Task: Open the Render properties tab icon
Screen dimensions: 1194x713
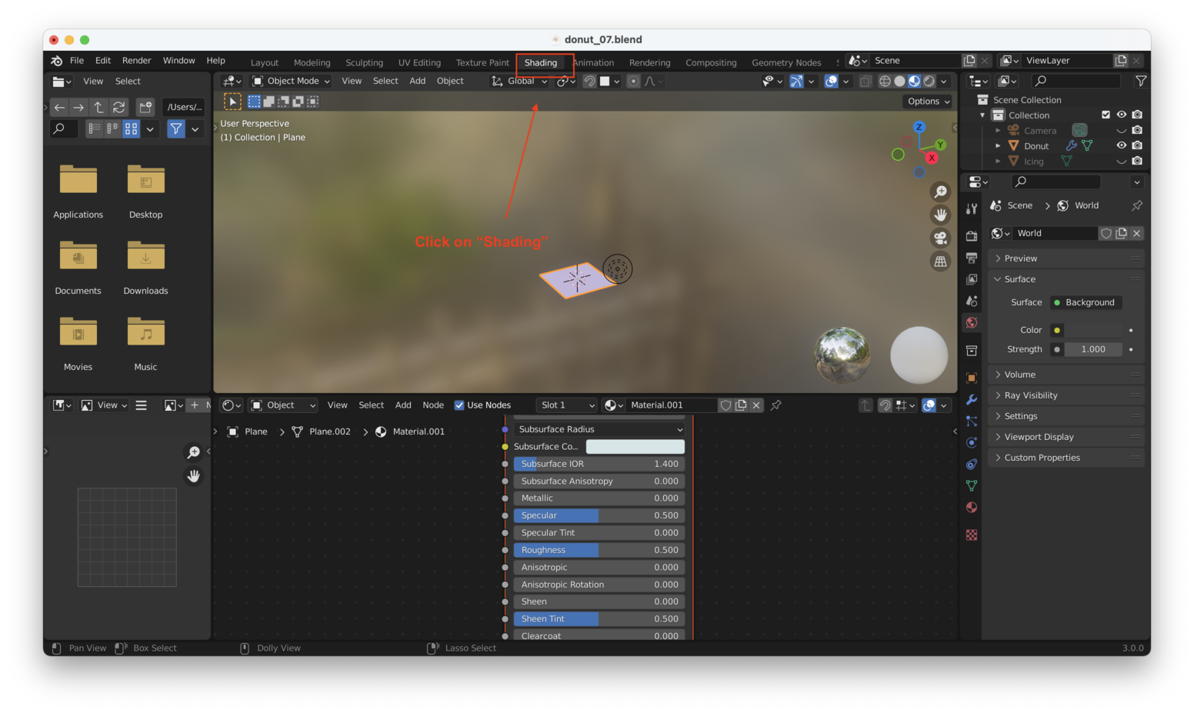Action: tap(972, 236)
